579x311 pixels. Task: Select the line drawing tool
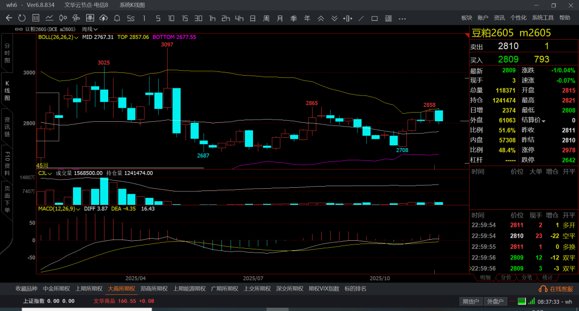361,18
